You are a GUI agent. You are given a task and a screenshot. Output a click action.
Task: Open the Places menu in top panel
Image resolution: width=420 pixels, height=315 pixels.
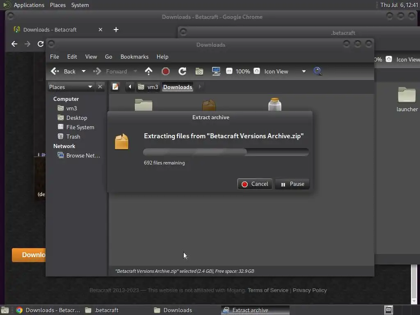point(58,5)
